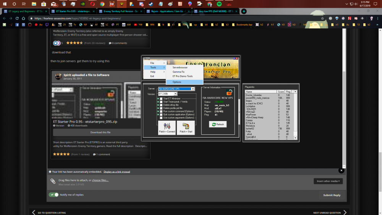Expand the bookmarks bar overflow chevron

tap(377, 24)
